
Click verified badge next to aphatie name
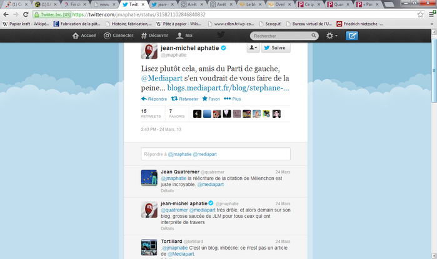point(224,48)
